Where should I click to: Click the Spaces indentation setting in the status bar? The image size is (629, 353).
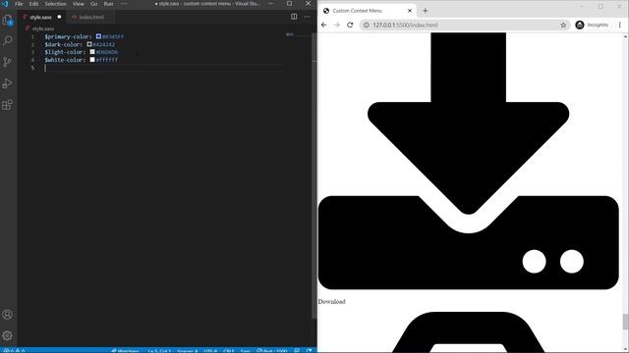(x=188, y=351)
